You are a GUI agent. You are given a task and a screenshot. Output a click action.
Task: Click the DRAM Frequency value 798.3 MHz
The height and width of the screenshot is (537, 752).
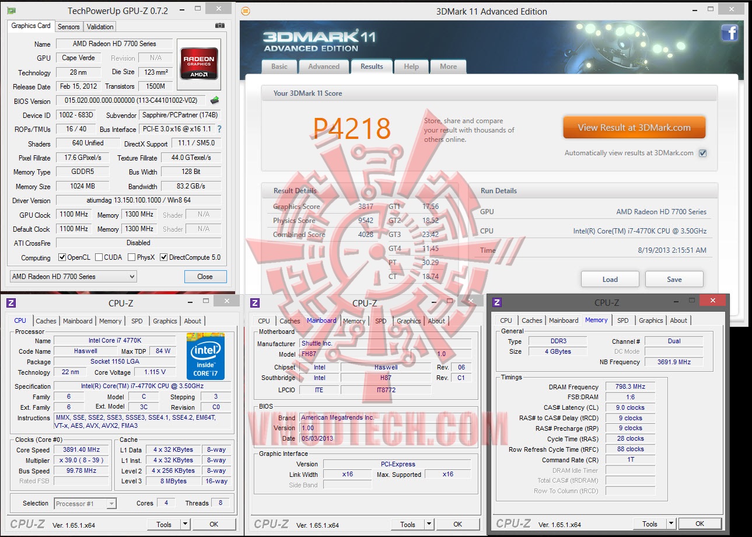[x=631, y=387]
